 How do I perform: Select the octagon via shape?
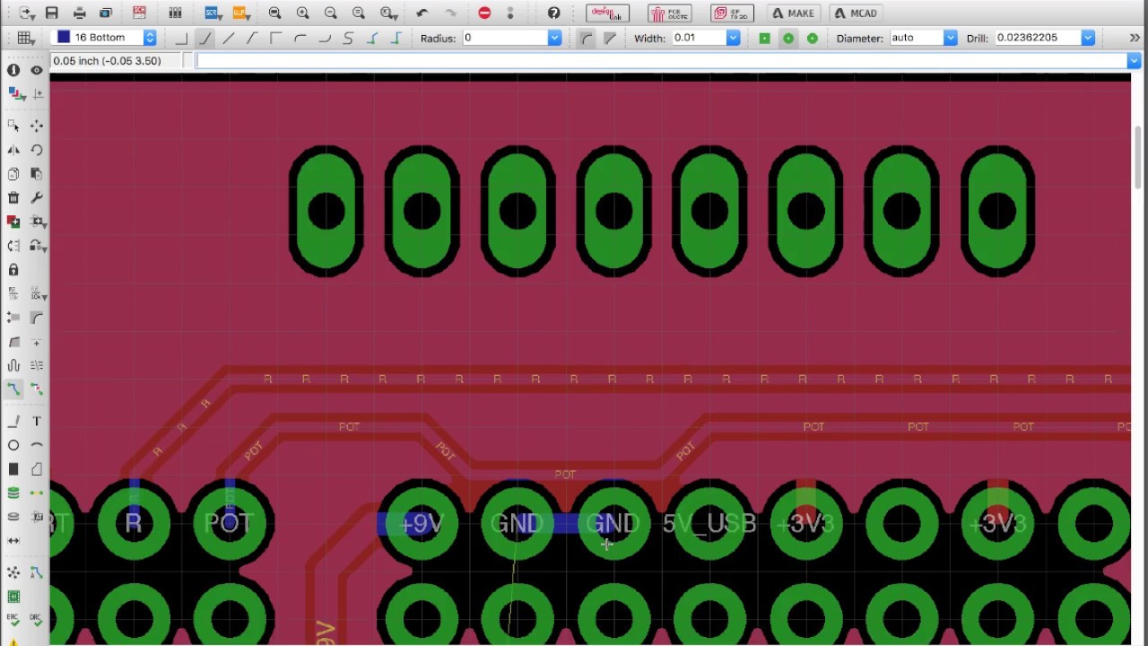813,38
